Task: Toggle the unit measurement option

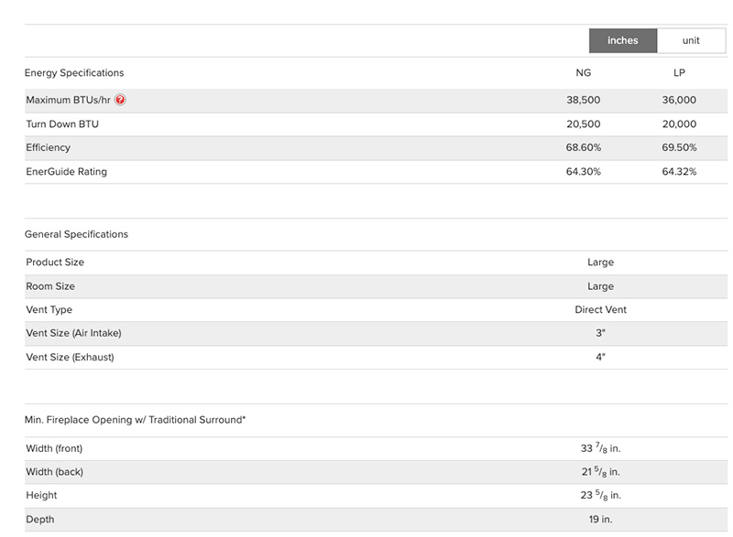Action: pyautogui.click(x=691, y=40)
